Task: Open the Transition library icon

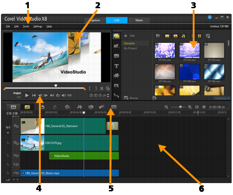Action: pyautogui.click(x=117, y=56)
